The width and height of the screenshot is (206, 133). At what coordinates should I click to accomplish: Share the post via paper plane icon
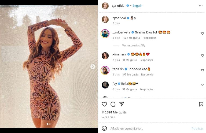click(122, 104)
